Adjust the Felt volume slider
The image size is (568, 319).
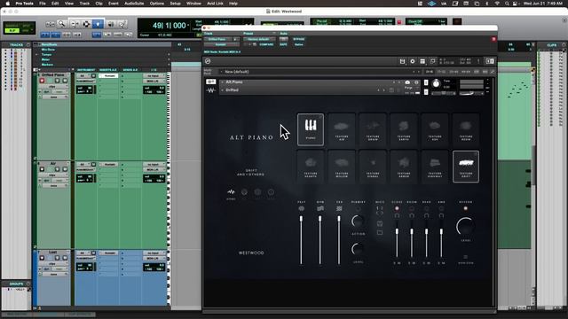tap(301, 240)
